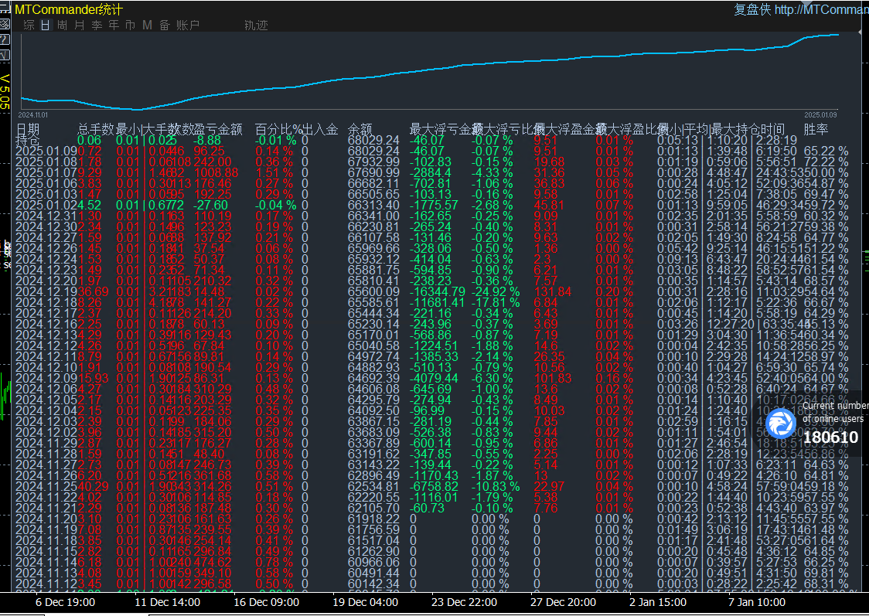Select the M tab
This screenshot has width=869, height=616.
coord(147,25)
